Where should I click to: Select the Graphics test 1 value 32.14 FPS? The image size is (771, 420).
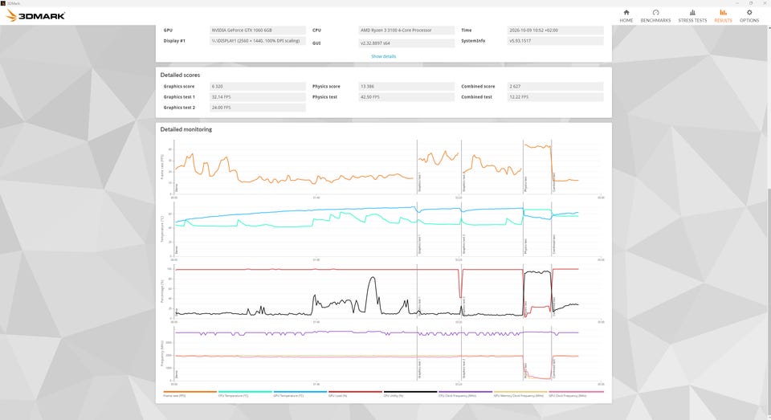tap(258, 97)
